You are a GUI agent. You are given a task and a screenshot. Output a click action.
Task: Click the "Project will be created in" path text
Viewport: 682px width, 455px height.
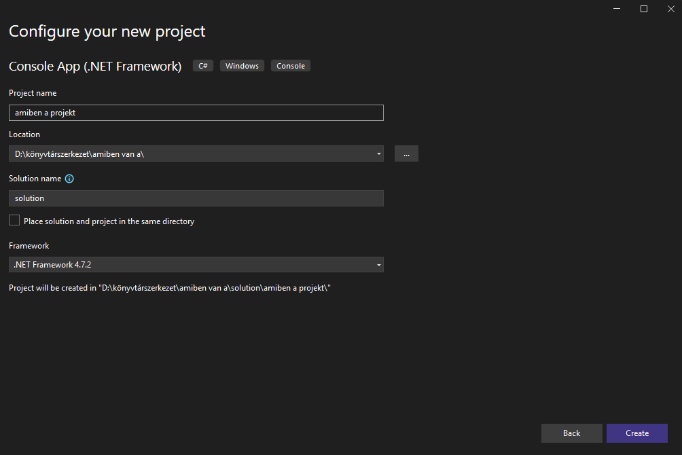[x=169, y=288]
